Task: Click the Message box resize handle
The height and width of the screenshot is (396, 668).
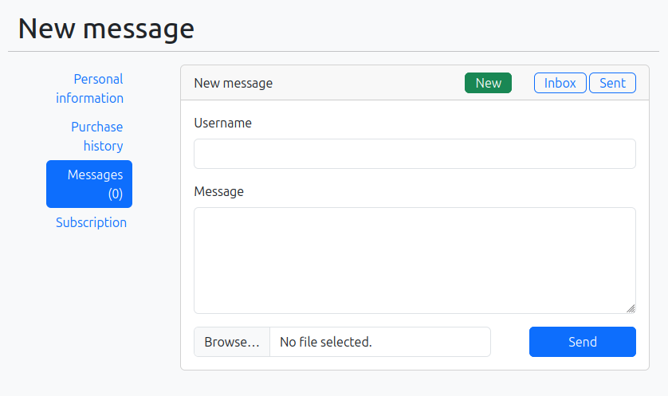Action: click(631, 308)
